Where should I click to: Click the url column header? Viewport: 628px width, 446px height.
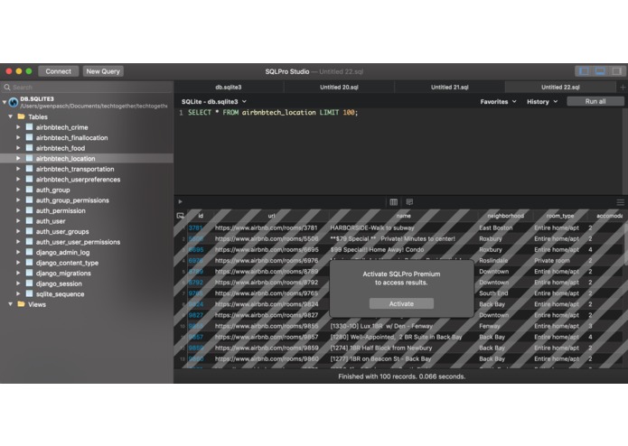pyautogui.click(x=271, y=216)
